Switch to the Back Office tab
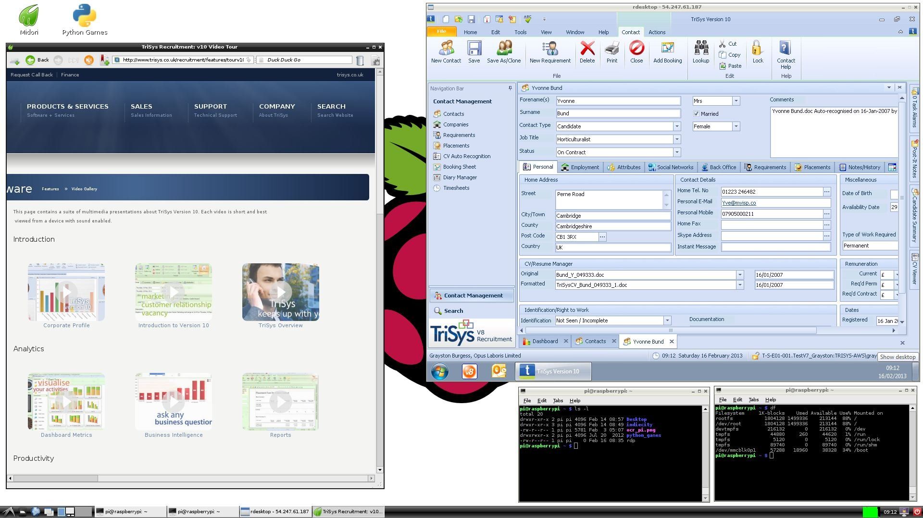Screen dimensions: 923x518 [x=719, y=167]
